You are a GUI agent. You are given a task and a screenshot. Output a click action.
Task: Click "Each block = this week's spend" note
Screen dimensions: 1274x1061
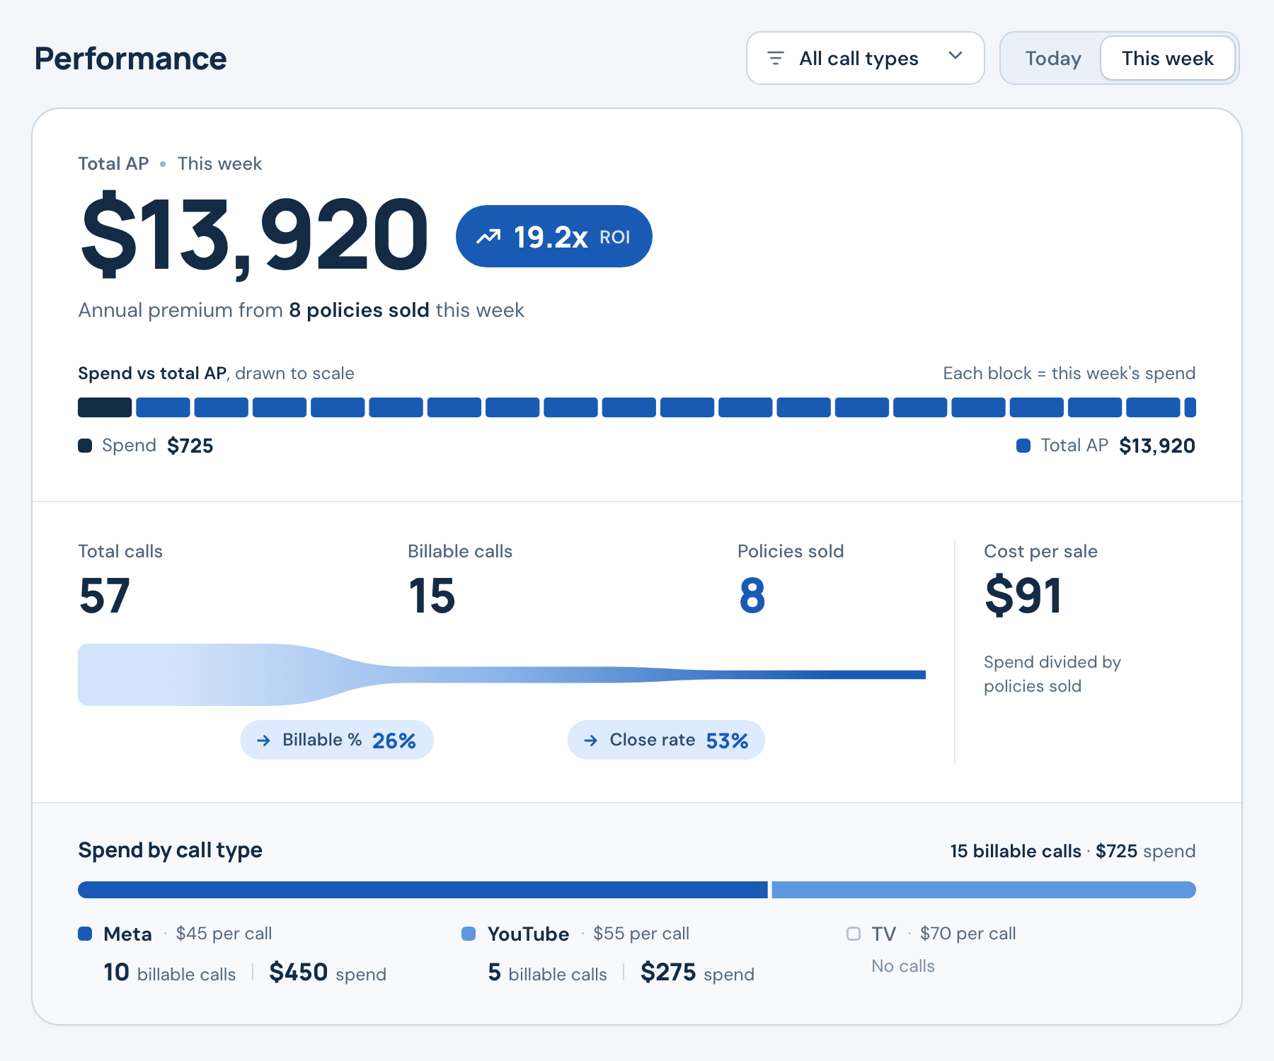click(x=1069, y=373)
